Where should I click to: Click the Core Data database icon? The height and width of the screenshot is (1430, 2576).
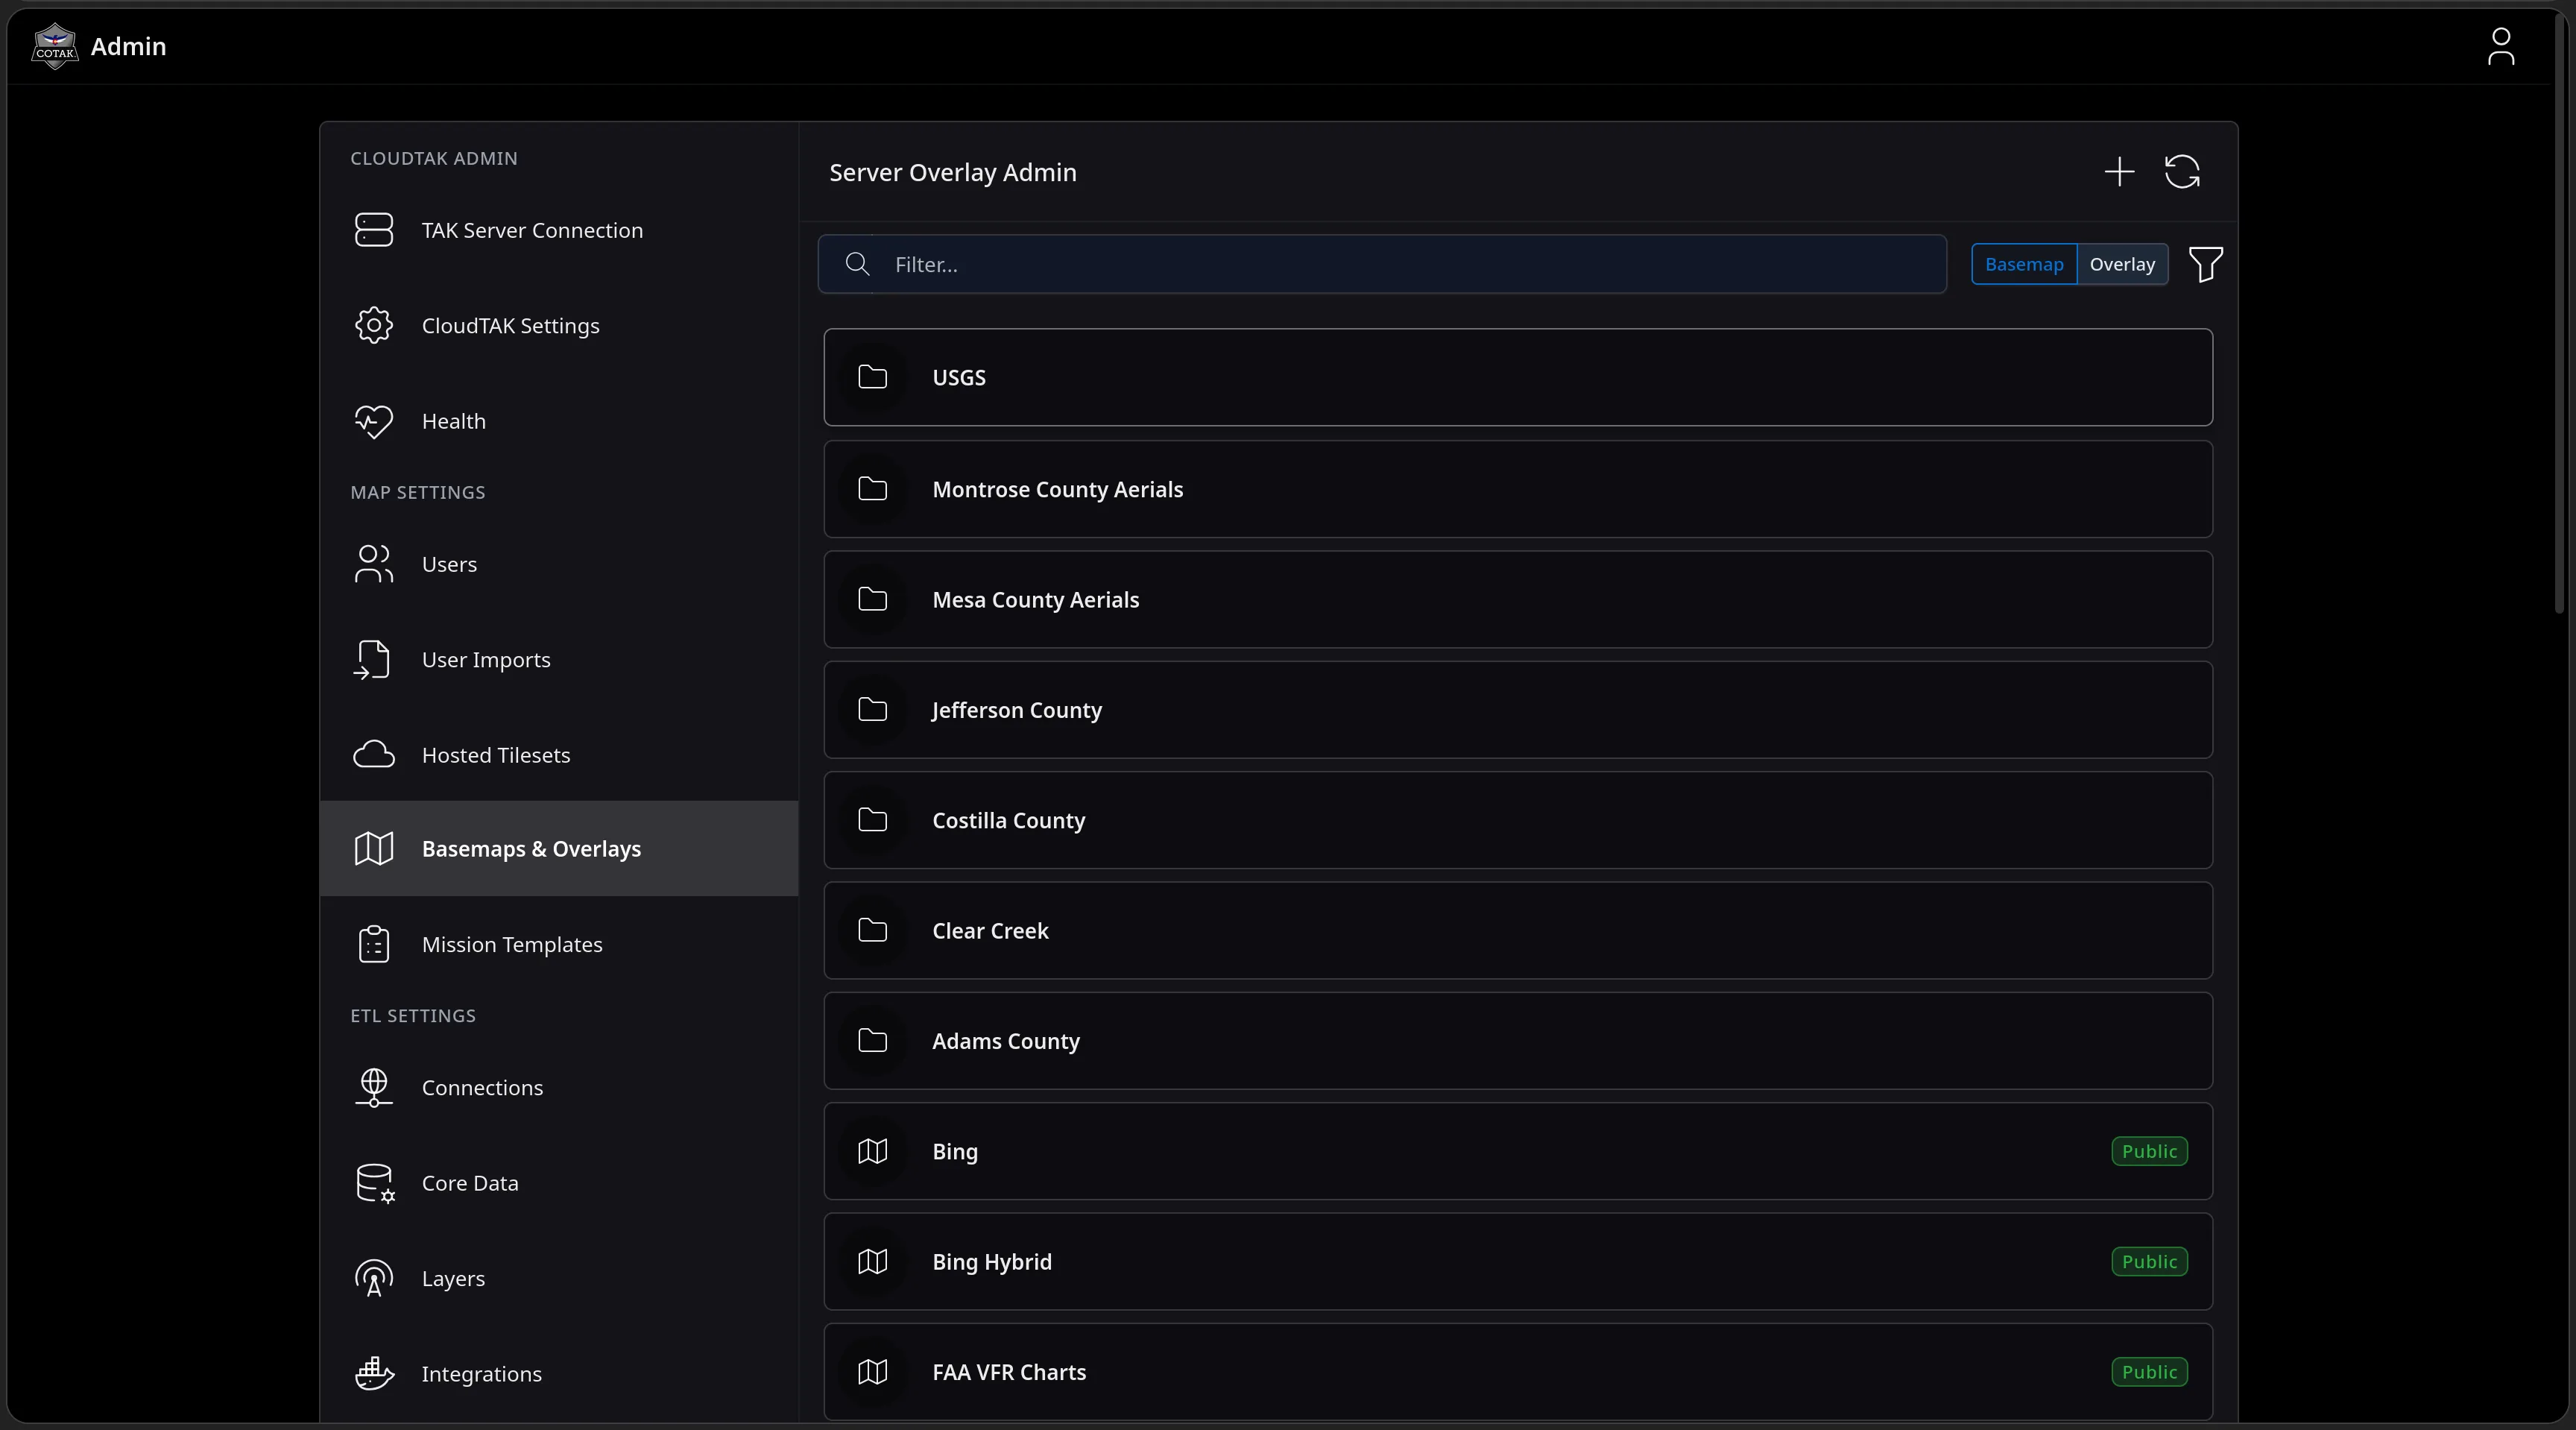pyautogui.click(x=375, y=1183)
